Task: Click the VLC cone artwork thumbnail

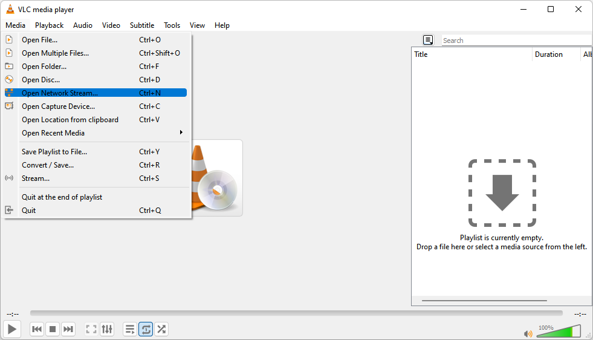Action: tap(217, 178)
